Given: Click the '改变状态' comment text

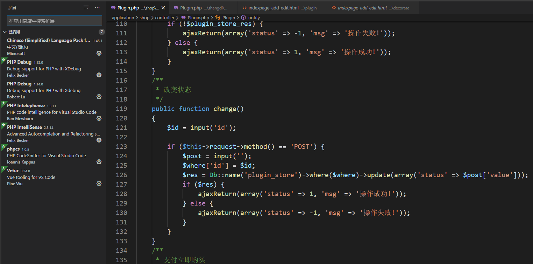Looking at the screenshot, I should point(177,90).
